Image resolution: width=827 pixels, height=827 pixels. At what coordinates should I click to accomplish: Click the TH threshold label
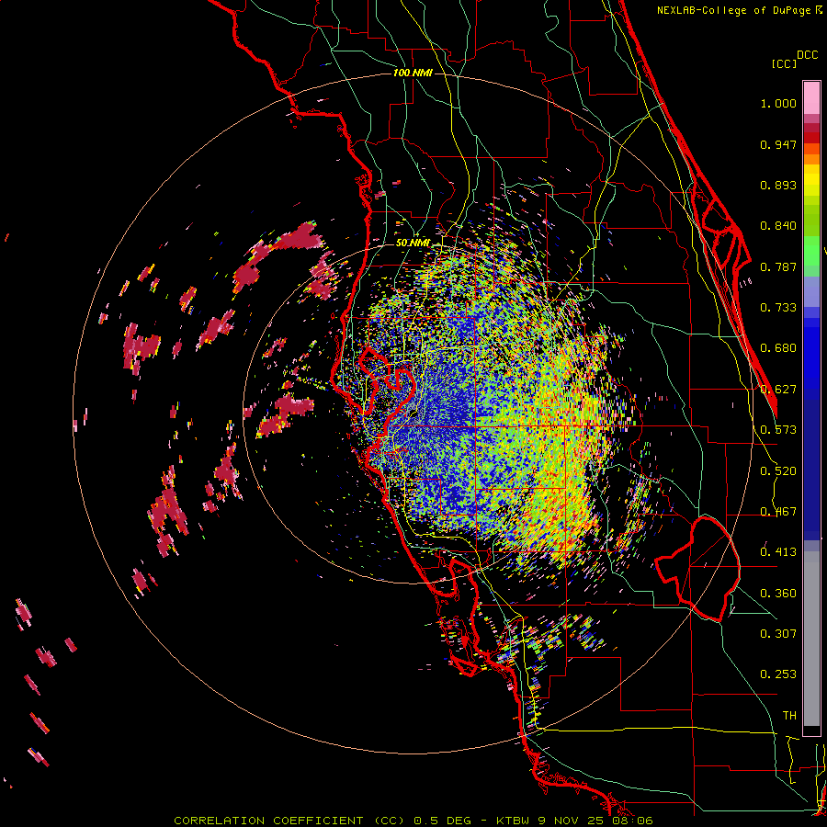[x=789, y=716]
